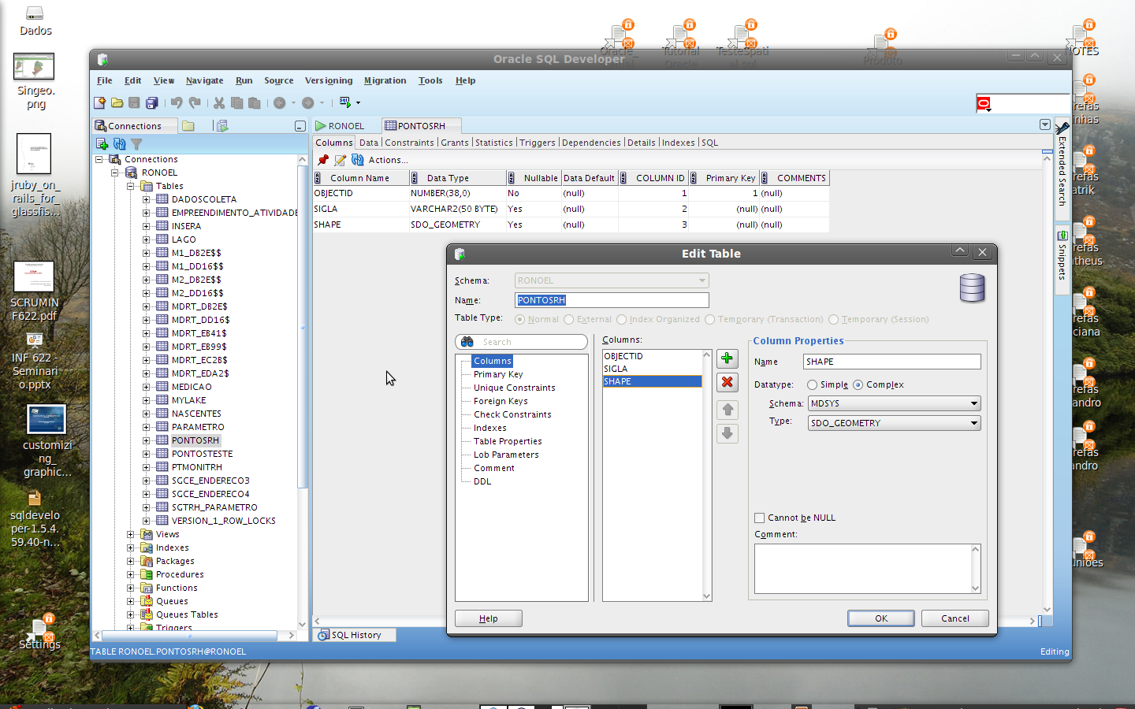Image resolution: width=1135 pixels, height=709 pixels.
Task: Click the Freeze View pin icon
Action: click(323, 160)
